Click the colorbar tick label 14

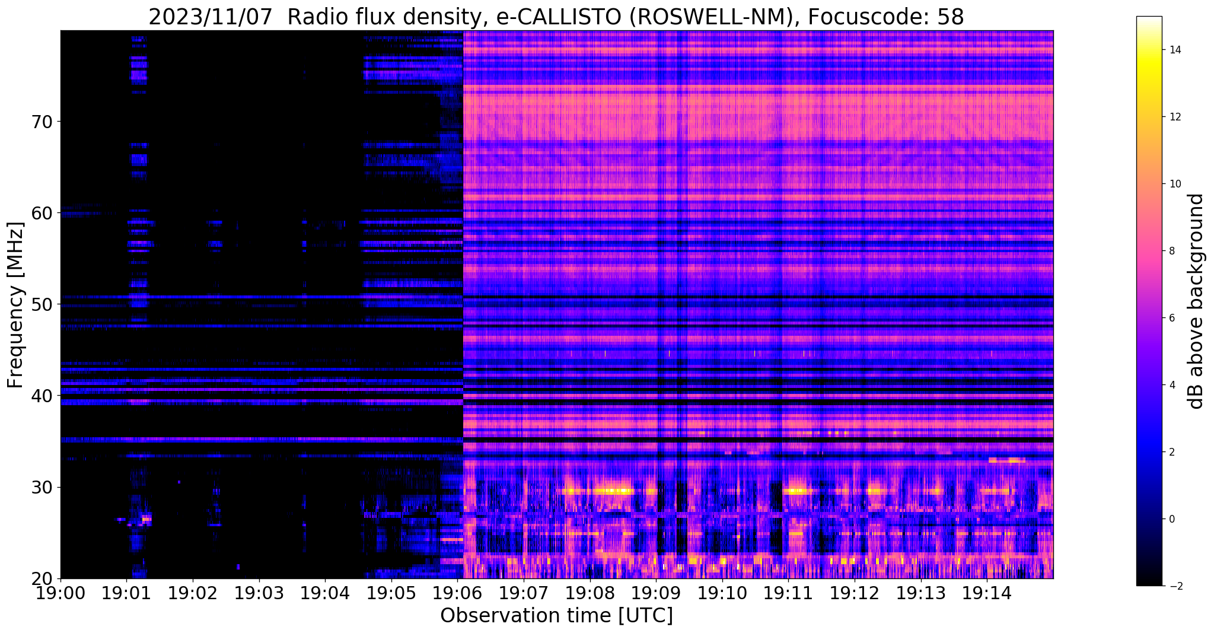(x=1174, y=50)
